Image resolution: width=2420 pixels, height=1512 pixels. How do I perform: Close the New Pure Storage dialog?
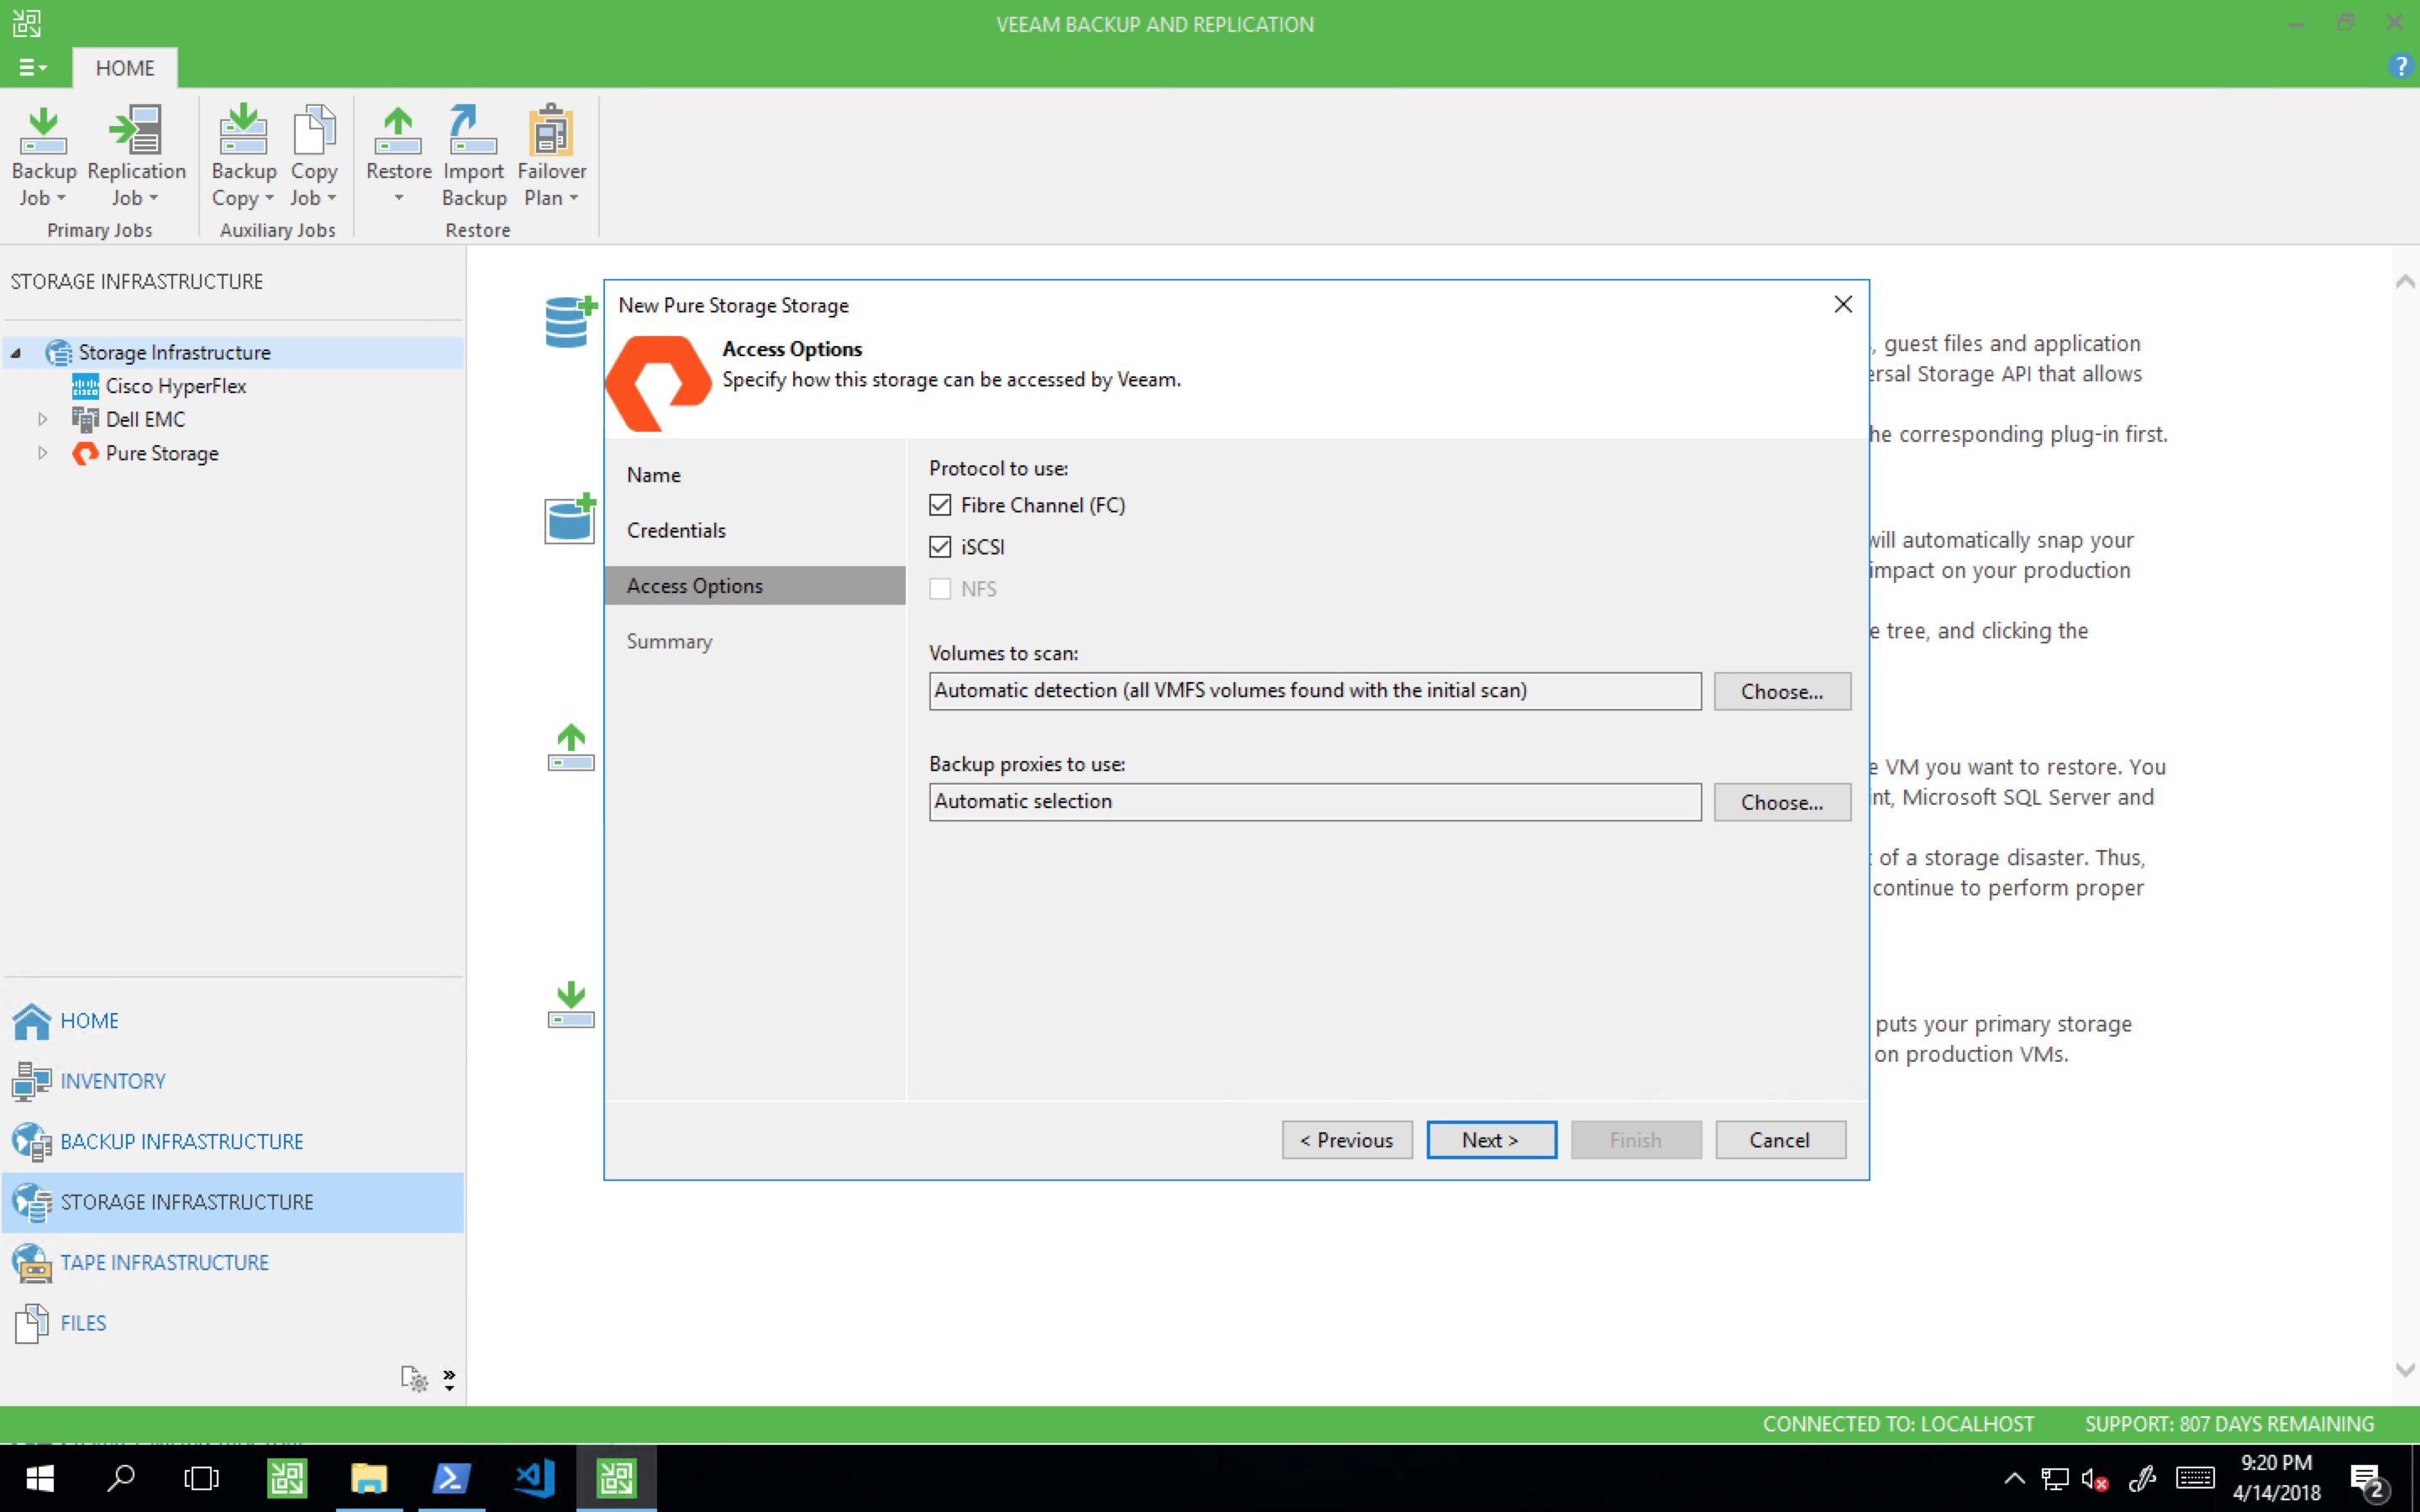pos(1843,304)
